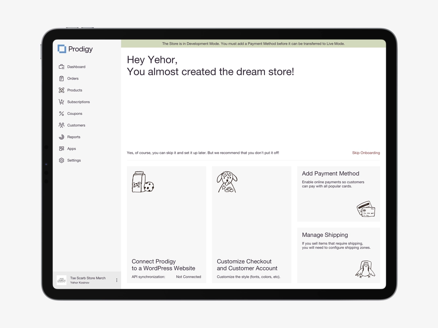Click the Tse Scarb store logo thumbnail
This screenshot has height=328, width=438.
pos(61,280)
